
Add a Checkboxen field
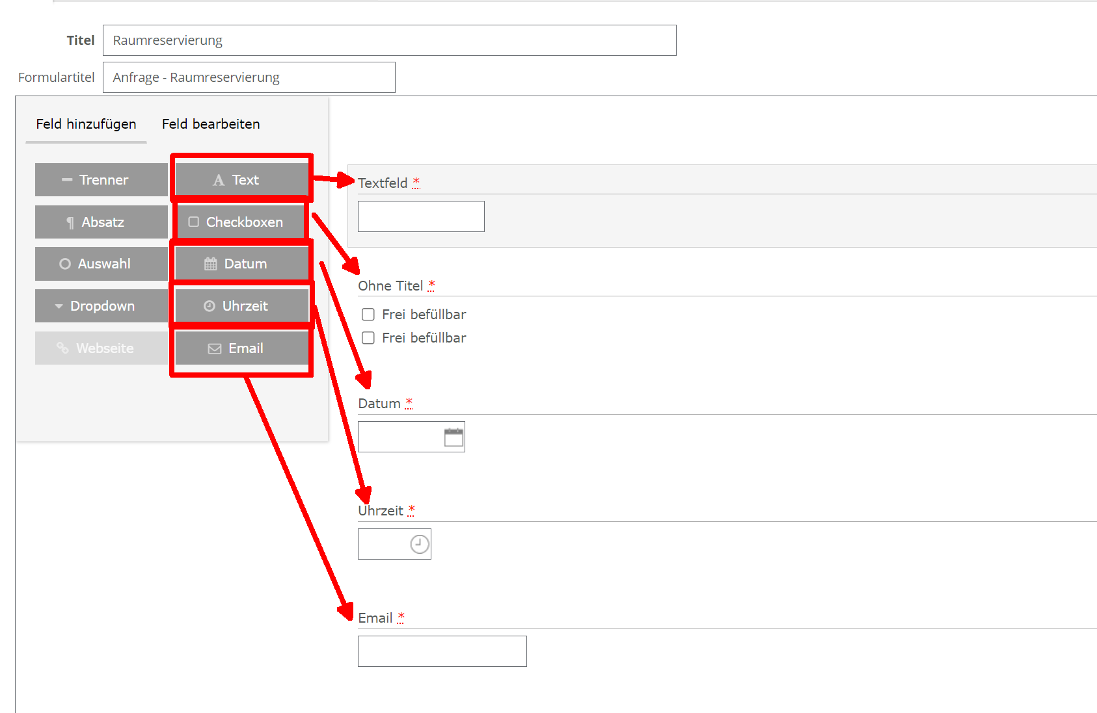pyautogui.click(x=241, y=222)
